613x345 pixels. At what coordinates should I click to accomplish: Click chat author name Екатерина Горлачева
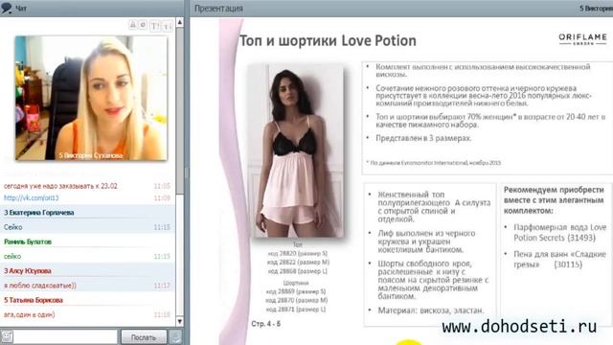[x=42, y=213]
